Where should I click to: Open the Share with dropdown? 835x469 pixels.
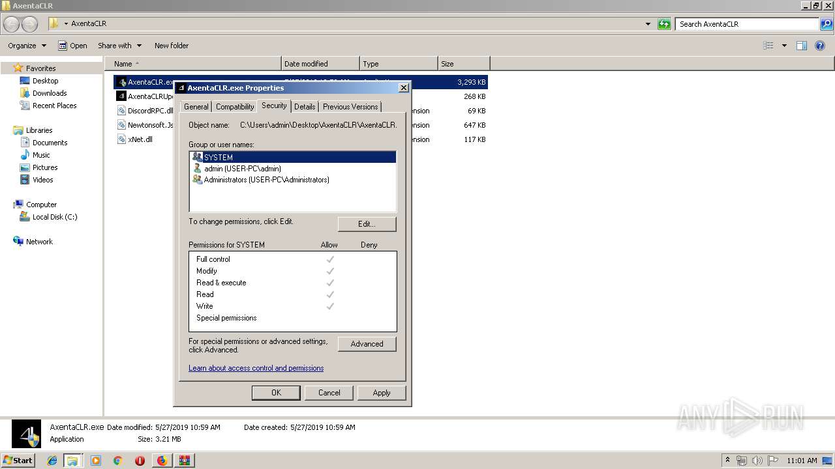coord(119,46)
